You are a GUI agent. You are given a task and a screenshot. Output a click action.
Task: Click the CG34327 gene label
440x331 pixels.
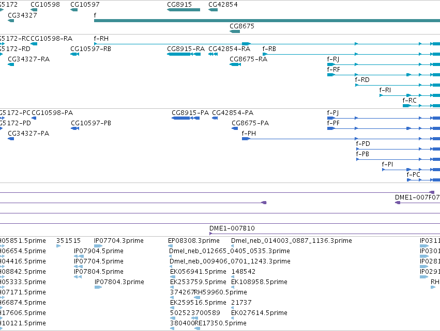22,15
